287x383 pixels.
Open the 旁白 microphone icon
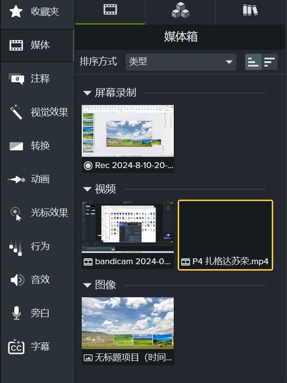tap(16, 313)
